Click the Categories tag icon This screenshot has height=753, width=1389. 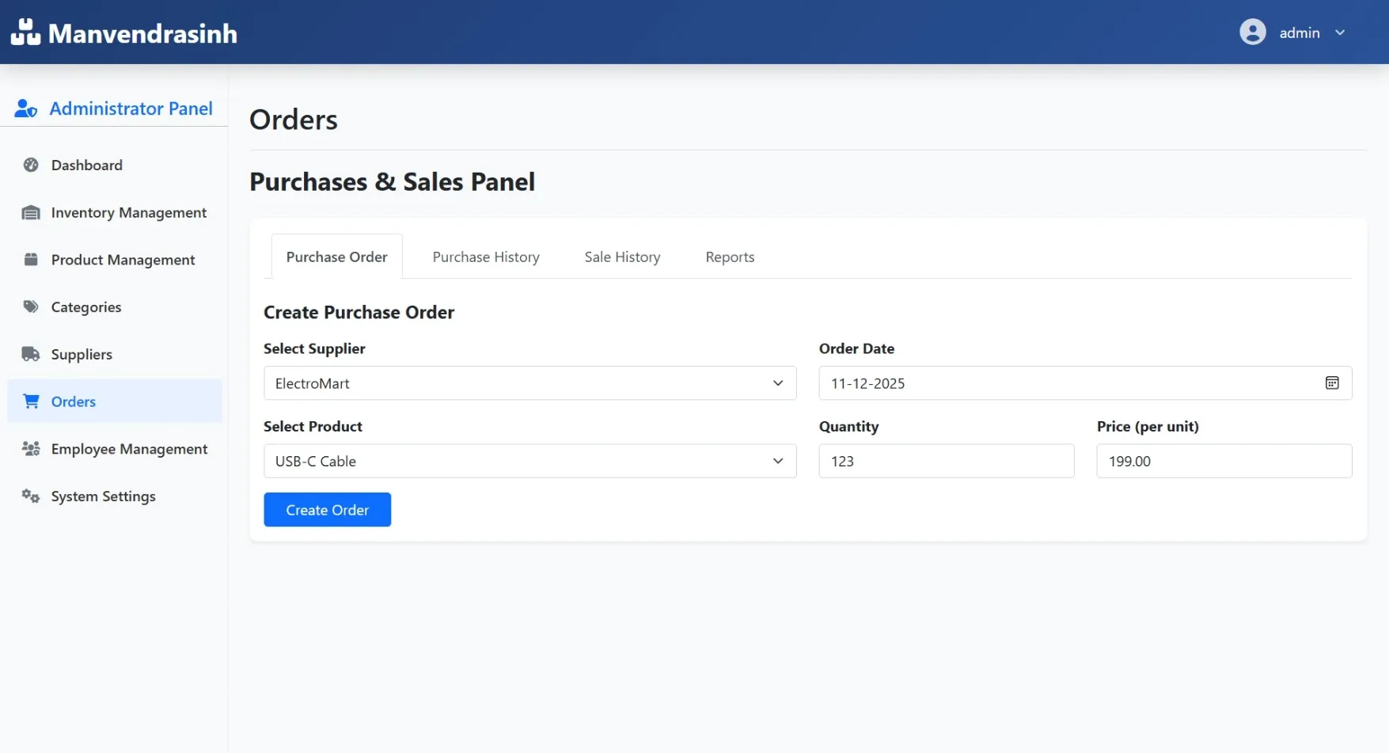(x=31, y=306)
